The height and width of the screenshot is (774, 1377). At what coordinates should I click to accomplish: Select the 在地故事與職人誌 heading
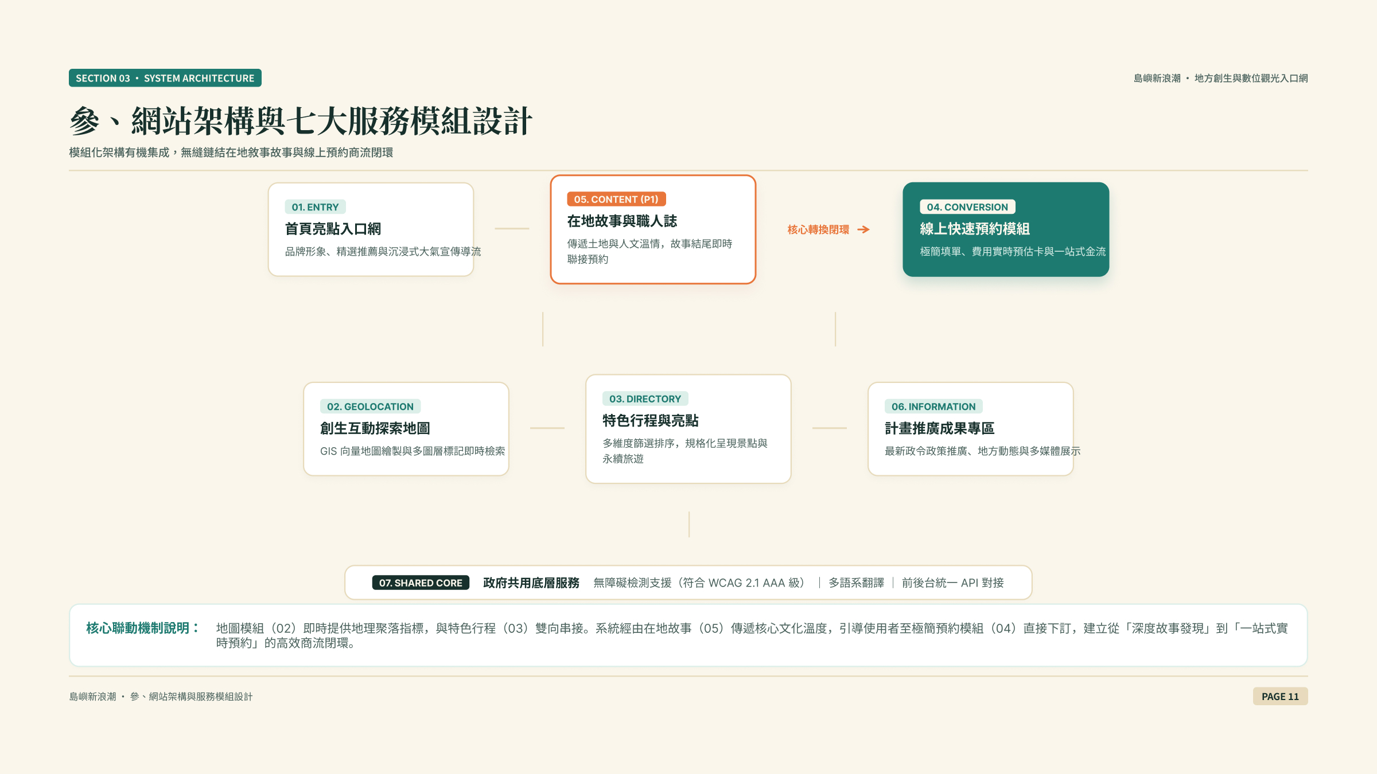[x=622, y=221]
